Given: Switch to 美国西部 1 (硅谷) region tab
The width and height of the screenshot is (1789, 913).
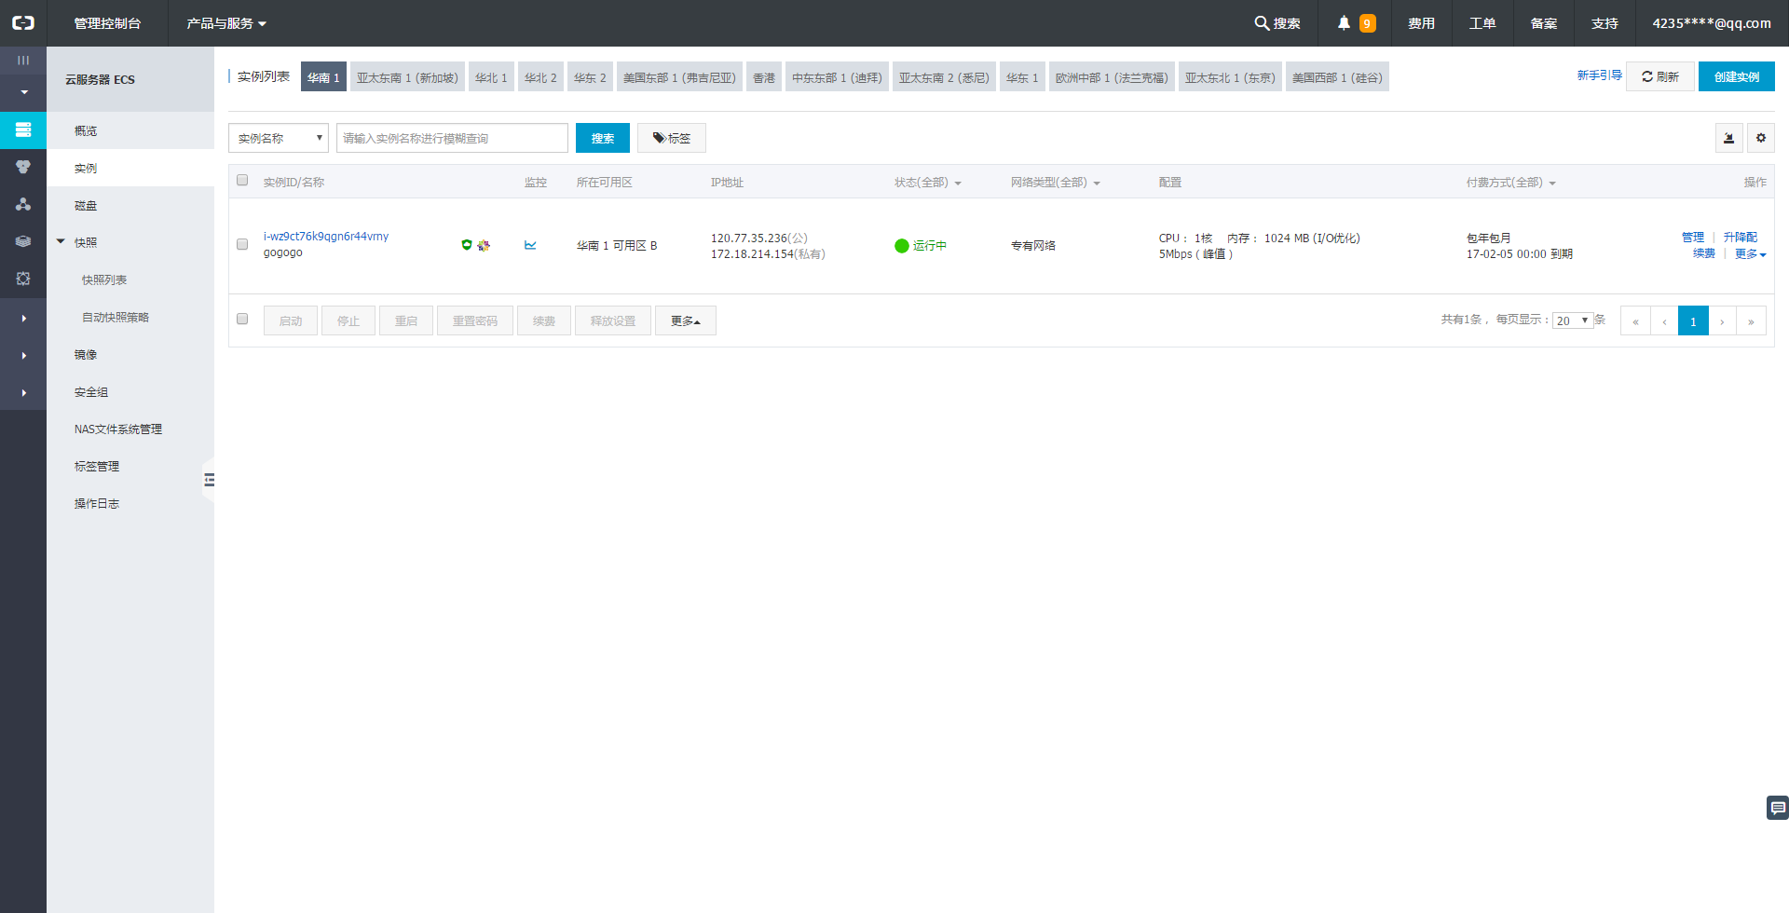Looking at the screenshot, I should point(1337,77).
